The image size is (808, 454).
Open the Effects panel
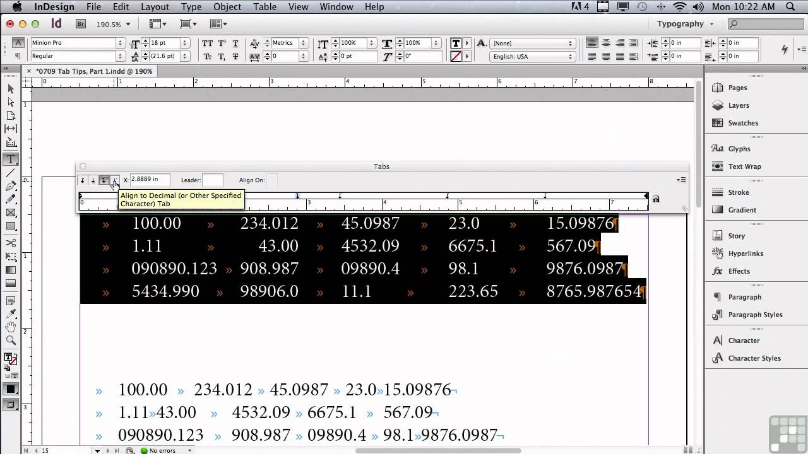point(739,271)
